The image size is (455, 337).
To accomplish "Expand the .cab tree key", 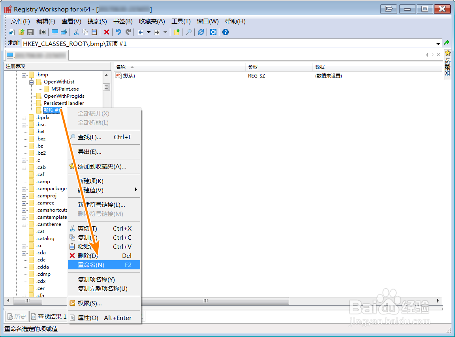I will (x=24, y=168).
